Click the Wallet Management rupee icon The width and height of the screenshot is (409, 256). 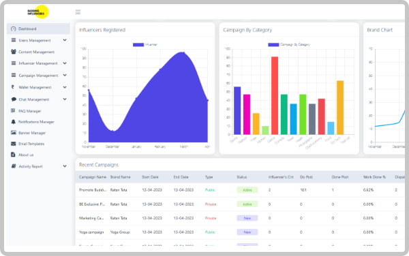pos(12,87)
